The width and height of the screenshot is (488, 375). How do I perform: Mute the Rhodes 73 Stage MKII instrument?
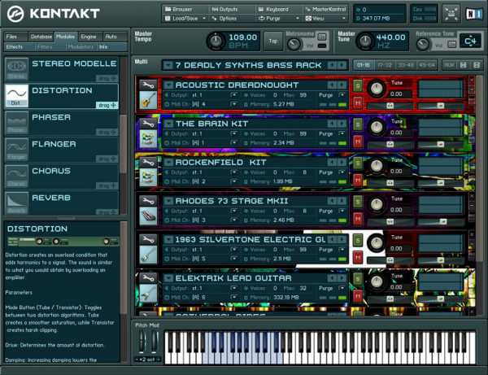tap(358, 218)
